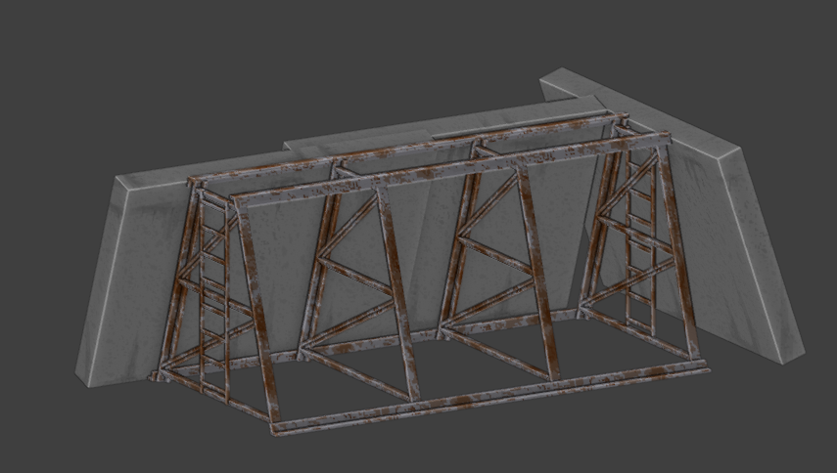This screenshot has width=837, height=473.
Task: Select the raised notch atop the middle concrete wall
Action: coord(357,139)
